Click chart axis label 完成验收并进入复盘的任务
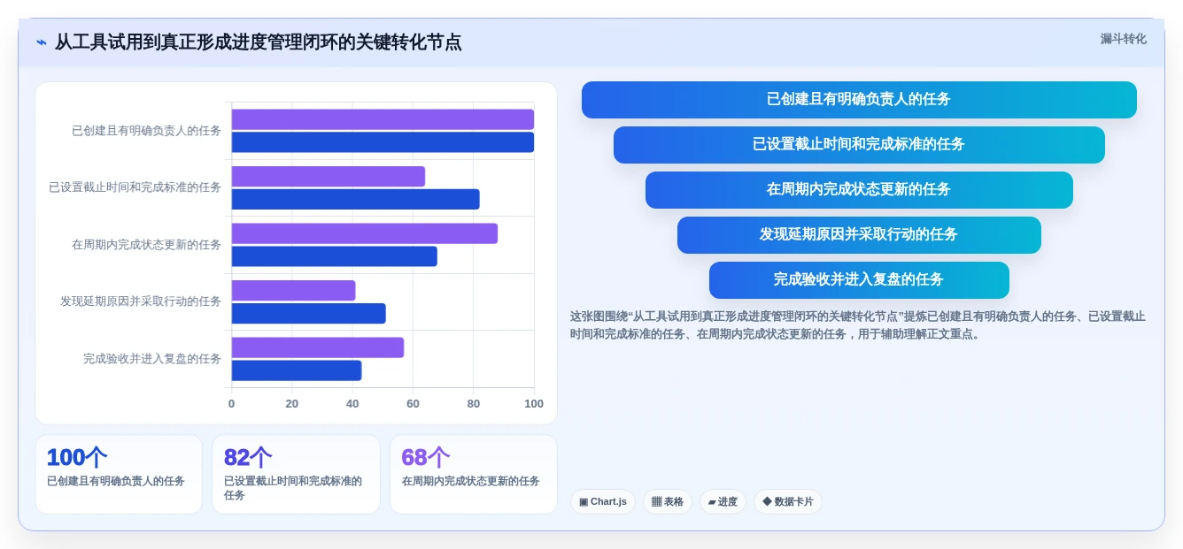The image size is (1183, 549). 152,359
